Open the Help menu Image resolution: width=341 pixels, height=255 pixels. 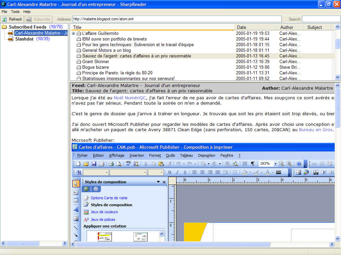27,12
